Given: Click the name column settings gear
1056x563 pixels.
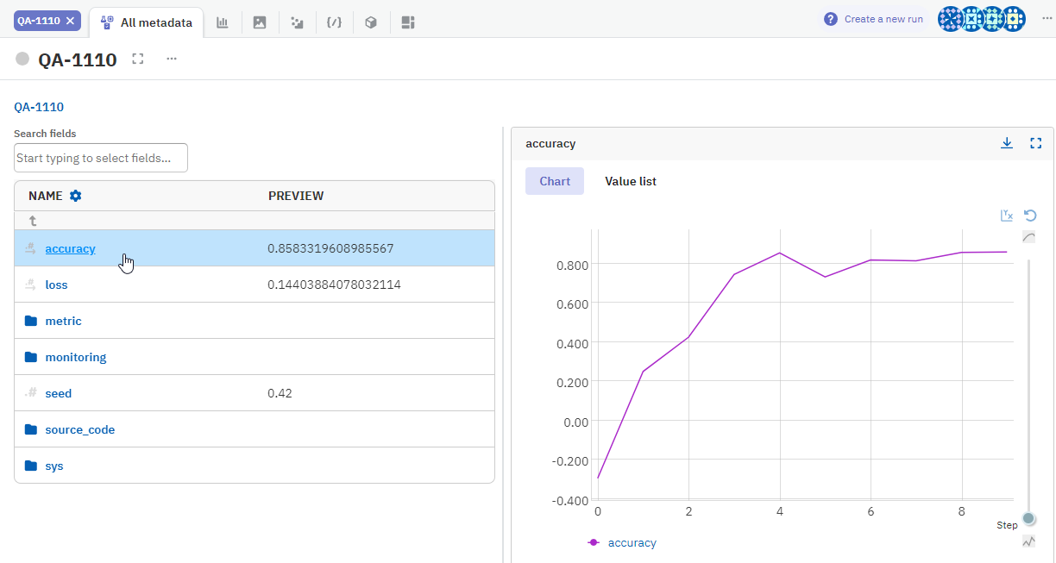Looking at the screenshot, I should click(76, 196).
